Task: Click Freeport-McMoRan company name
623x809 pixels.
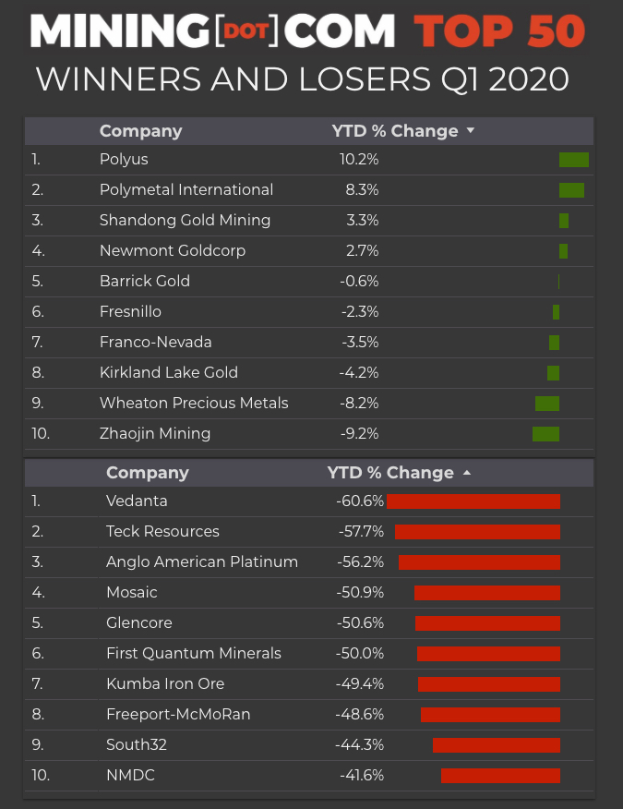Action: coord(178,714)
